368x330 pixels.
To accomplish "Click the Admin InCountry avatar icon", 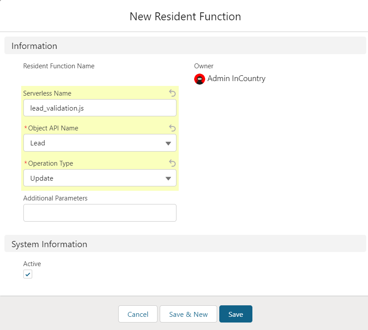I will pos(200,79).
